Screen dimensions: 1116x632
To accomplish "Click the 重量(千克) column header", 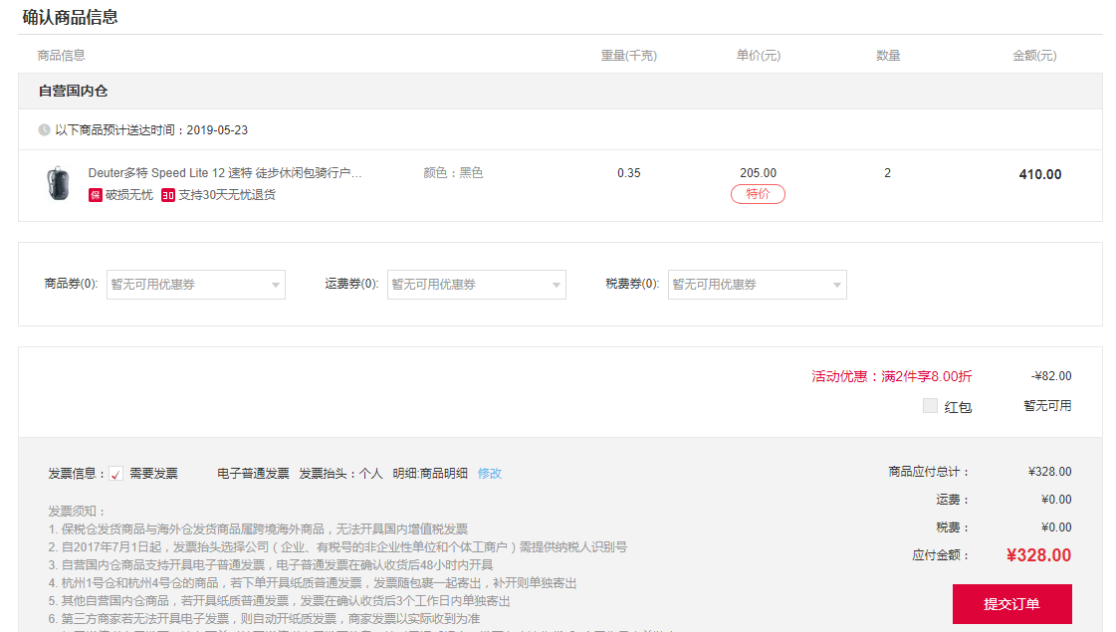I will coord(629,56).
